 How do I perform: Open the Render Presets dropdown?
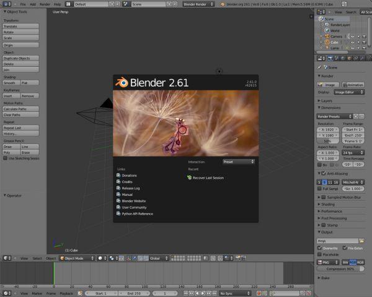point(335,116)
